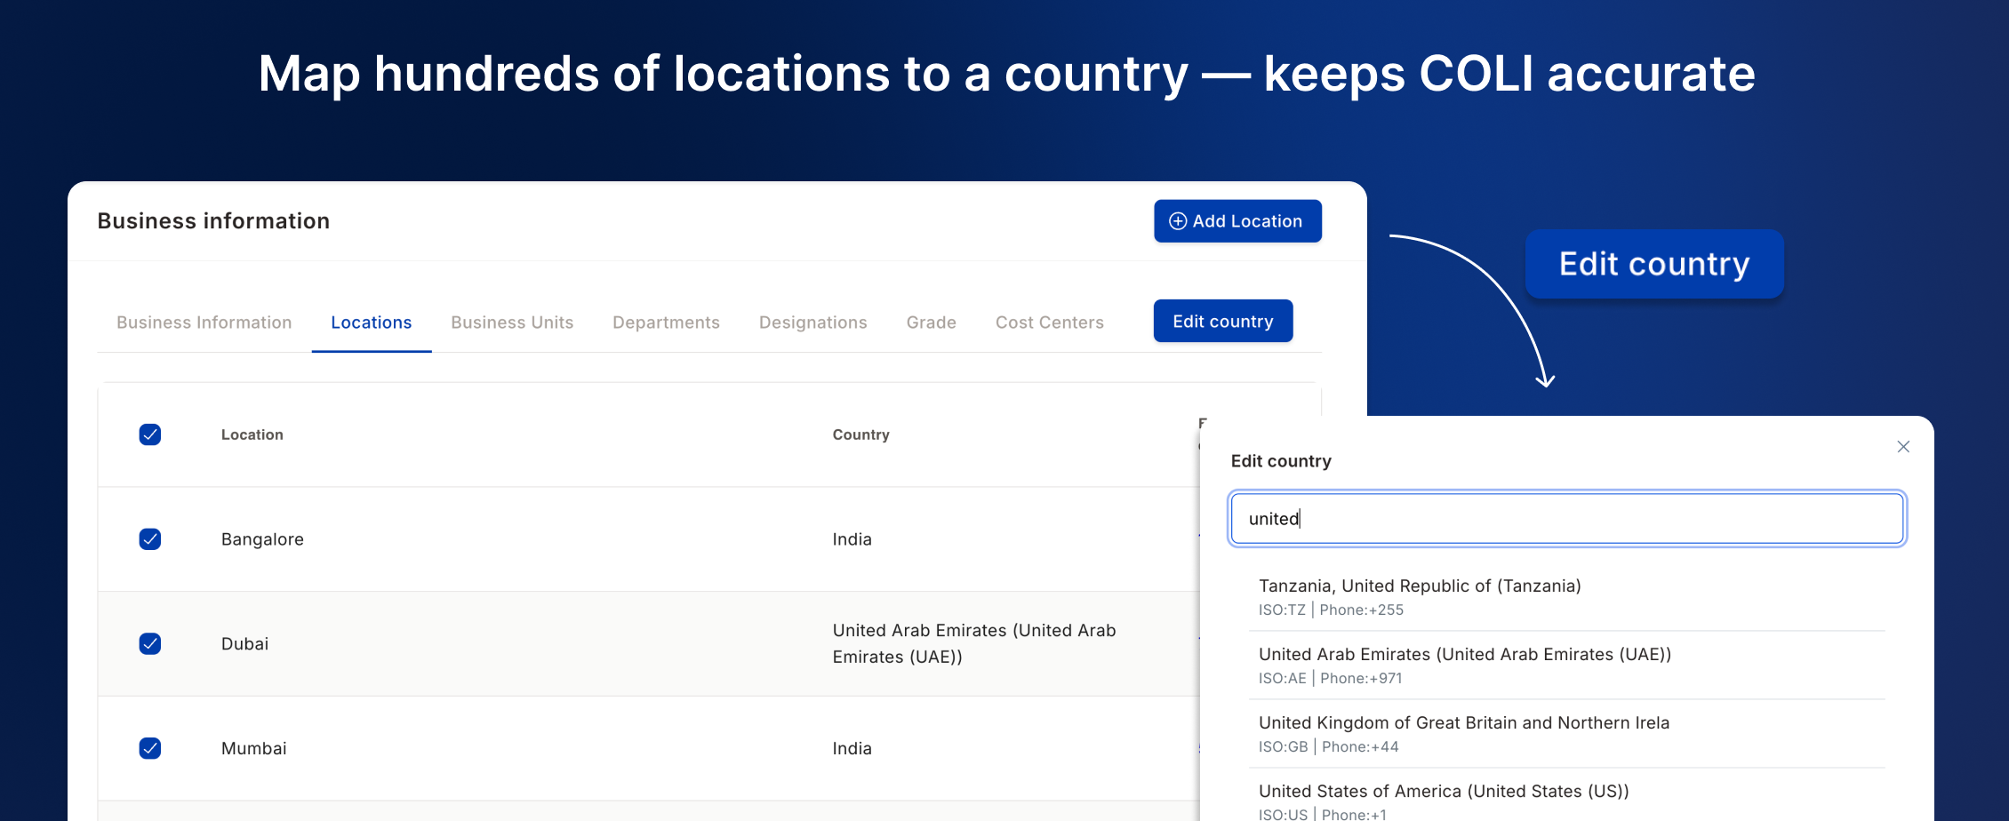Click the Business information heading
The width and height of the screenshot is (2009, 821).
(213, 221)
